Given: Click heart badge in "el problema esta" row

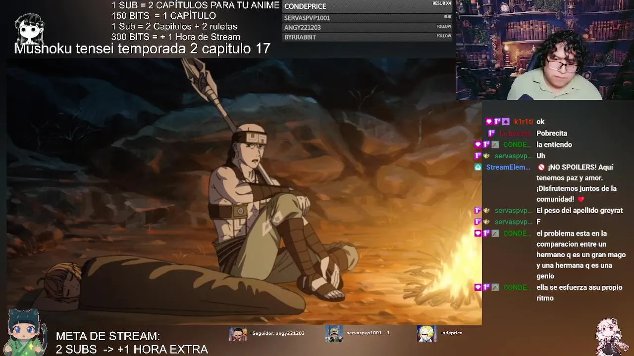Looking at the screenshot, I should [478, 233].
